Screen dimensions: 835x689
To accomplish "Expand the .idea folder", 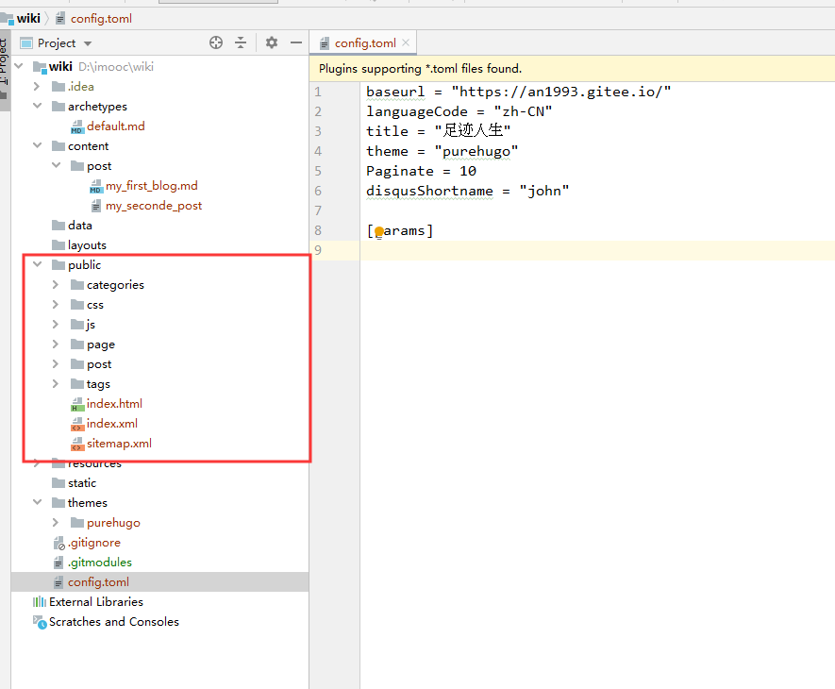I will pyautogui.click(x=38, y=87).
